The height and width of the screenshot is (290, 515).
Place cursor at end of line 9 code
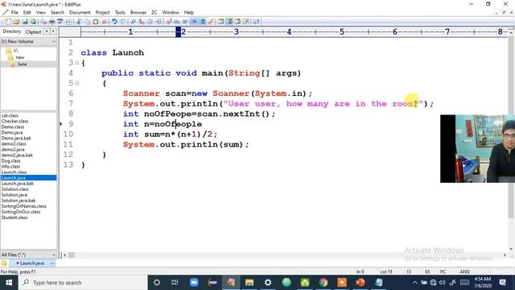pyautogui.click(x=202, y=124)
